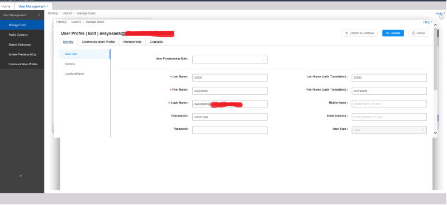
Task: Close the dialog with the circled X icon
Action: point(441,17)
